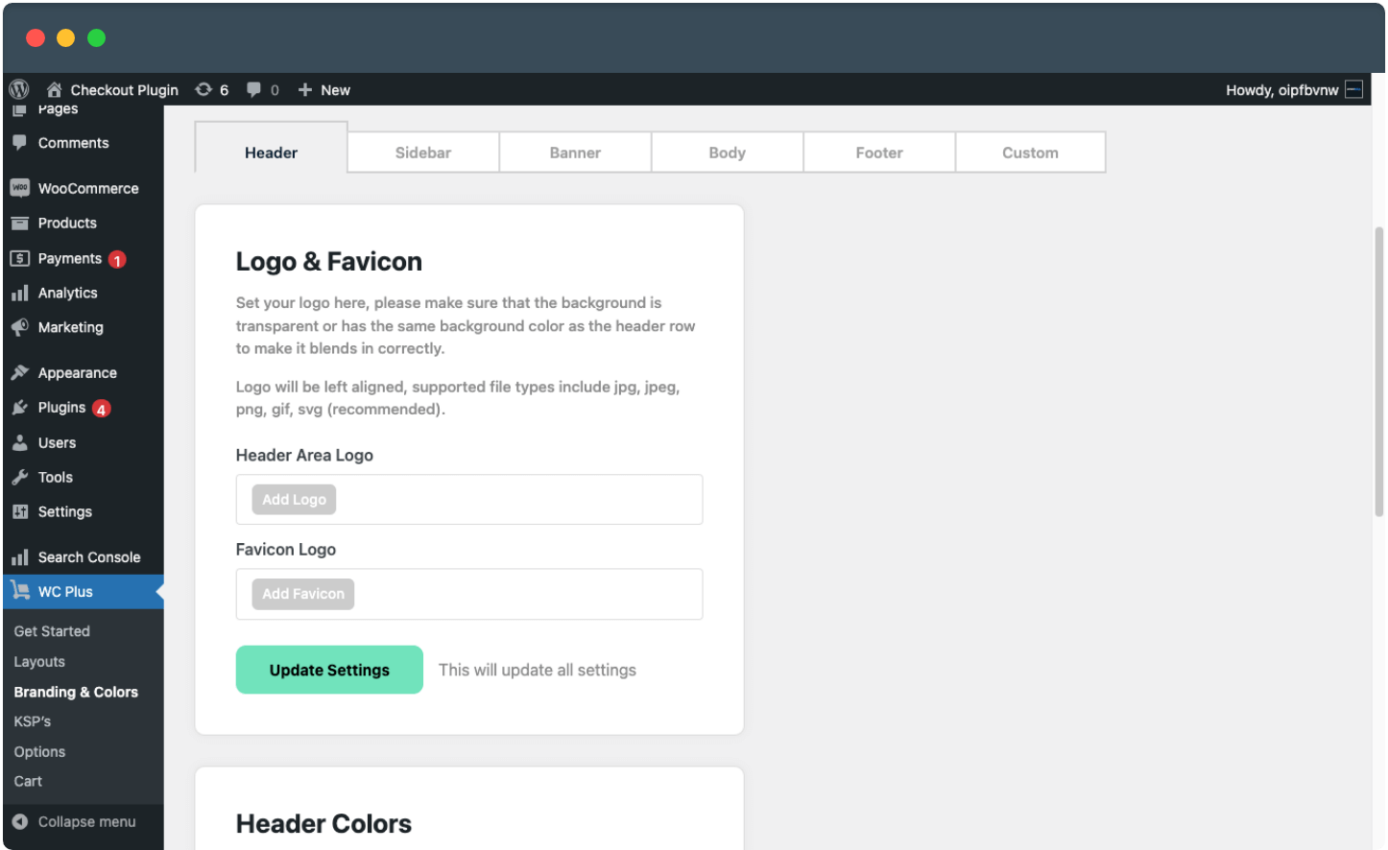This screenshot has height=850, width=1388.
Task: Click the Payments notification badge 1
Action: point(117,260)
